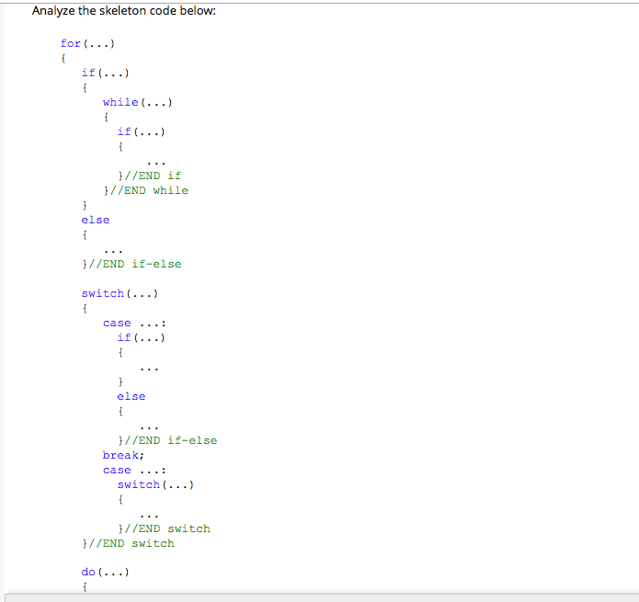Click the 'case ...:' label below 'break;'
The width and height of the screenshot is (639, 602).
click(134, 470)
